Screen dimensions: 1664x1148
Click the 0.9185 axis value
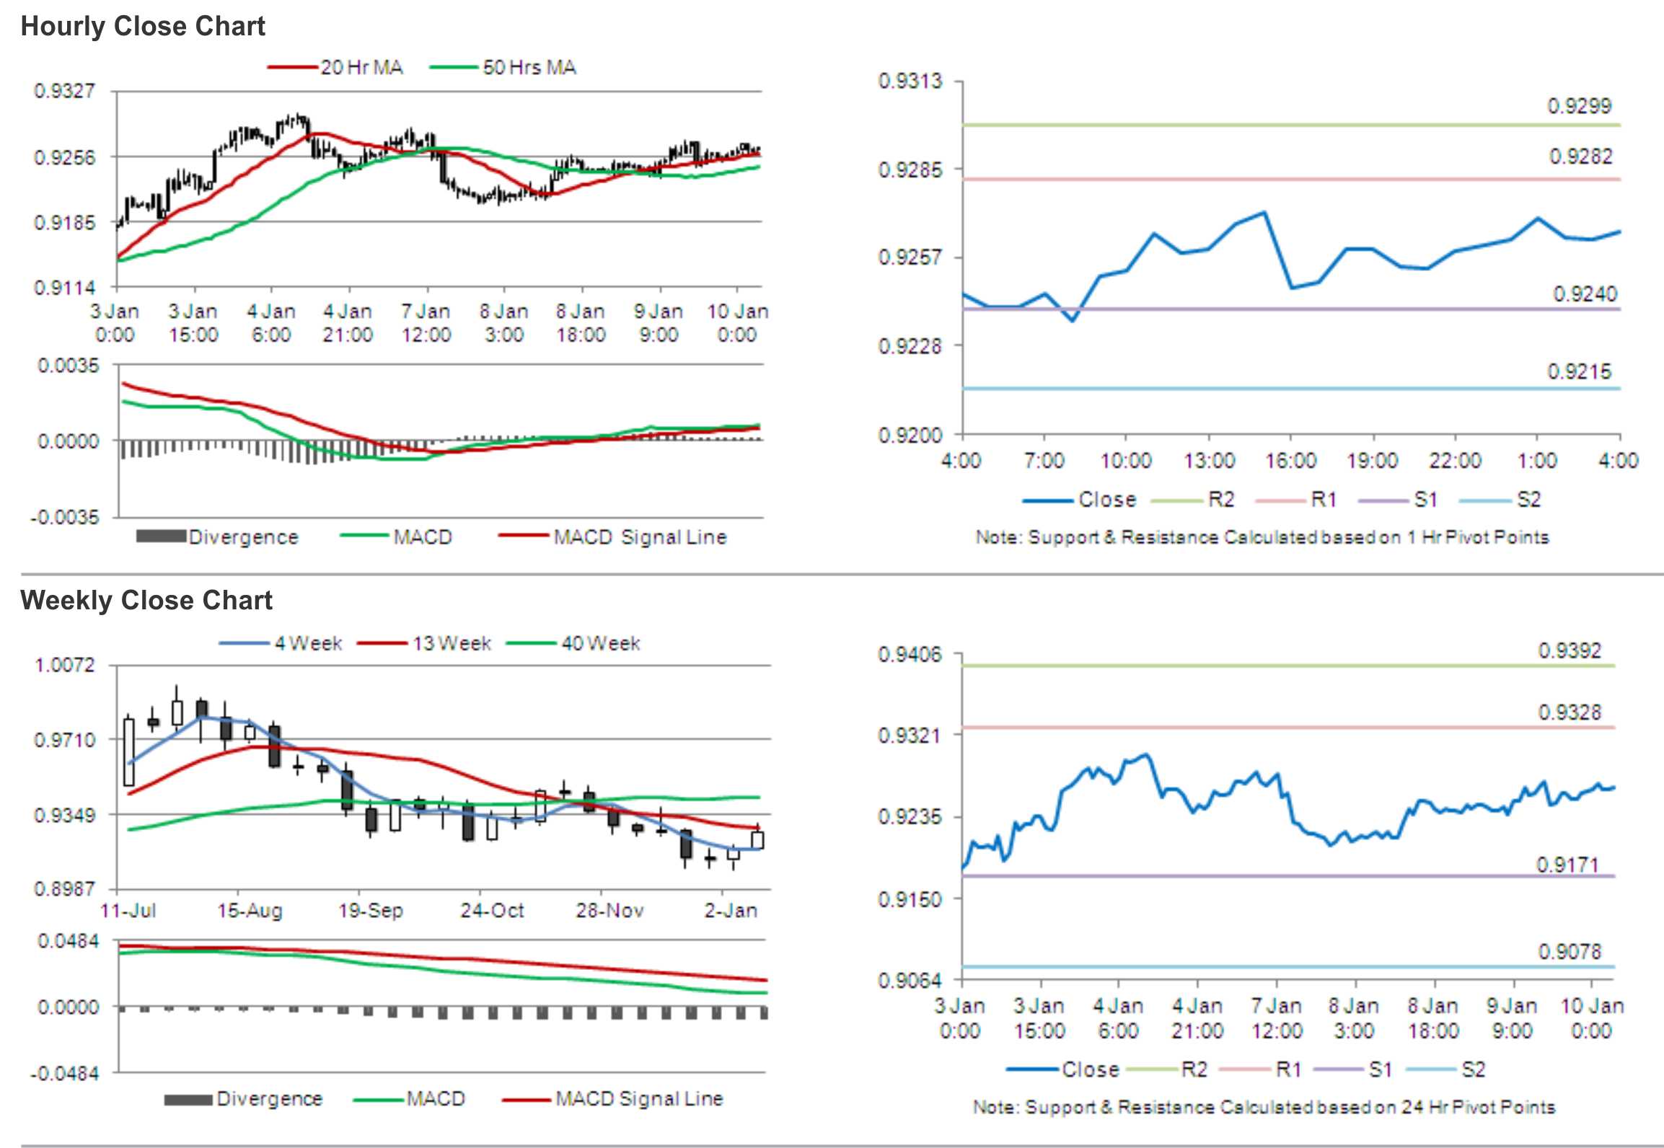pos(64,223)
